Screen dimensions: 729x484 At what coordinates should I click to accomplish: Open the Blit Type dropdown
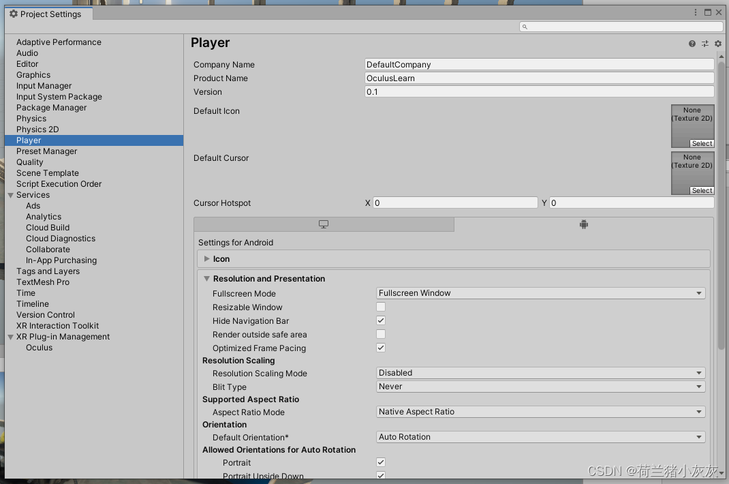[540, 387]
